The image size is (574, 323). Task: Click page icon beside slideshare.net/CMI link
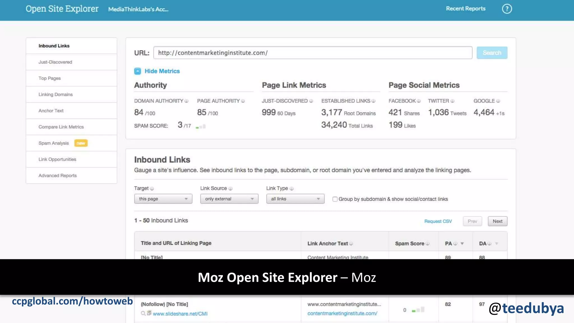[149, 313]
